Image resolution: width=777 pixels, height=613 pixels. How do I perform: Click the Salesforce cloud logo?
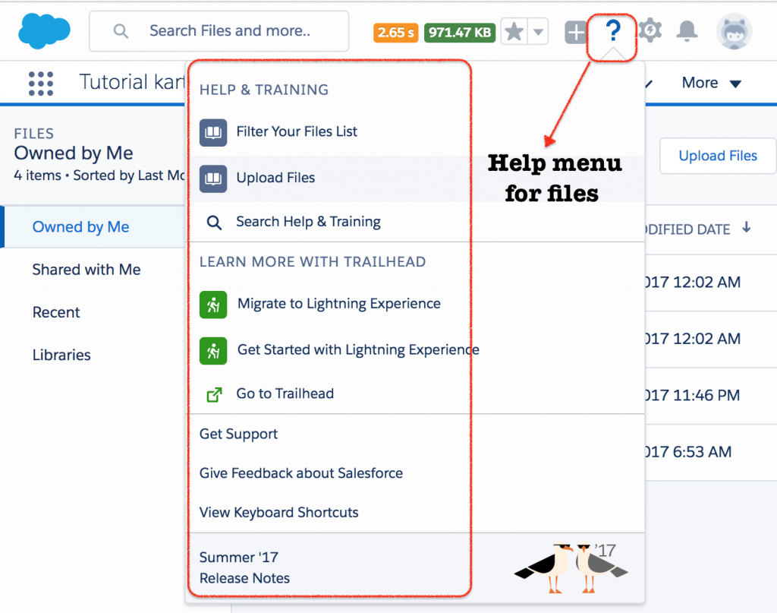click(x=44, y=30)
